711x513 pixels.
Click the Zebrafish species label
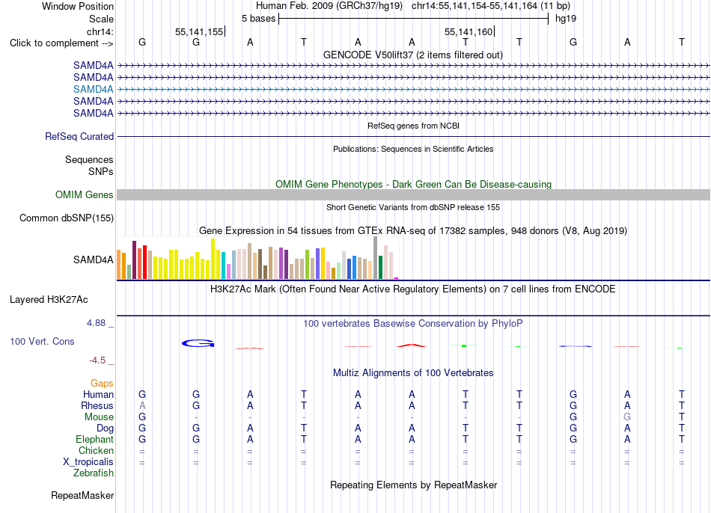pos(93,473)
